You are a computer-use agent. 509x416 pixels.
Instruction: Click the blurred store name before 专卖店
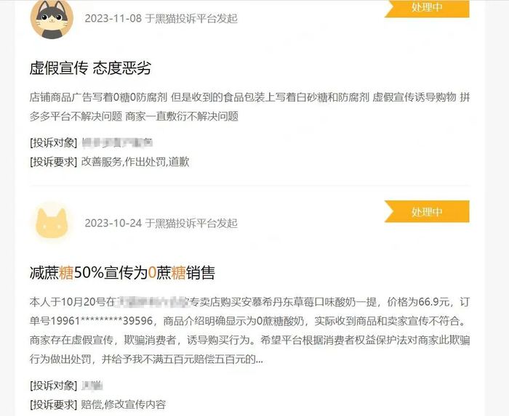tap(152, 302)
